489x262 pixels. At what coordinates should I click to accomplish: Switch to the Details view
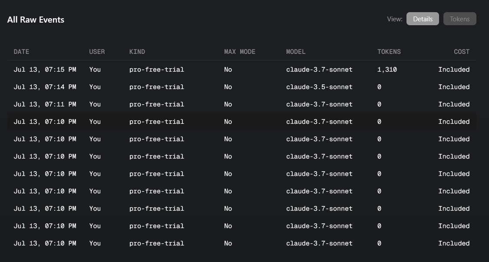point(423,19)
